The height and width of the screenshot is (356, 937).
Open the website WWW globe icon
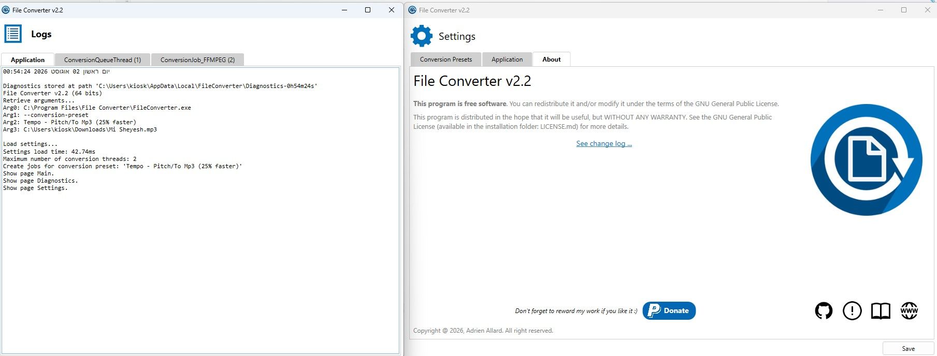click(x=909, y=310)
